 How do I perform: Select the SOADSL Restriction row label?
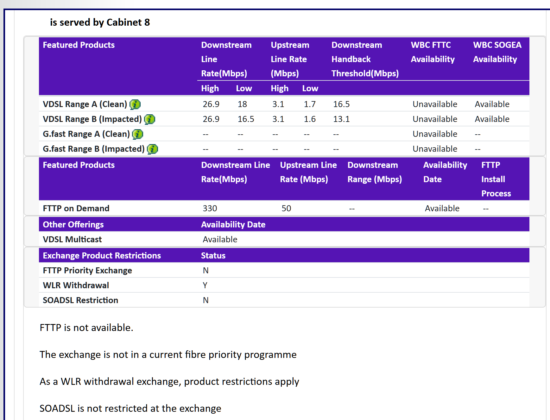pos(80,300)
